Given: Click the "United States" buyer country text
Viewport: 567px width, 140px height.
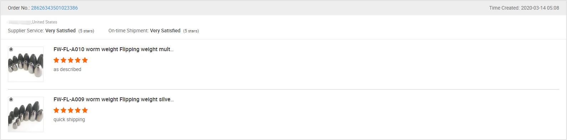Looking at the screenshot, I should click(x=45, y=22).
